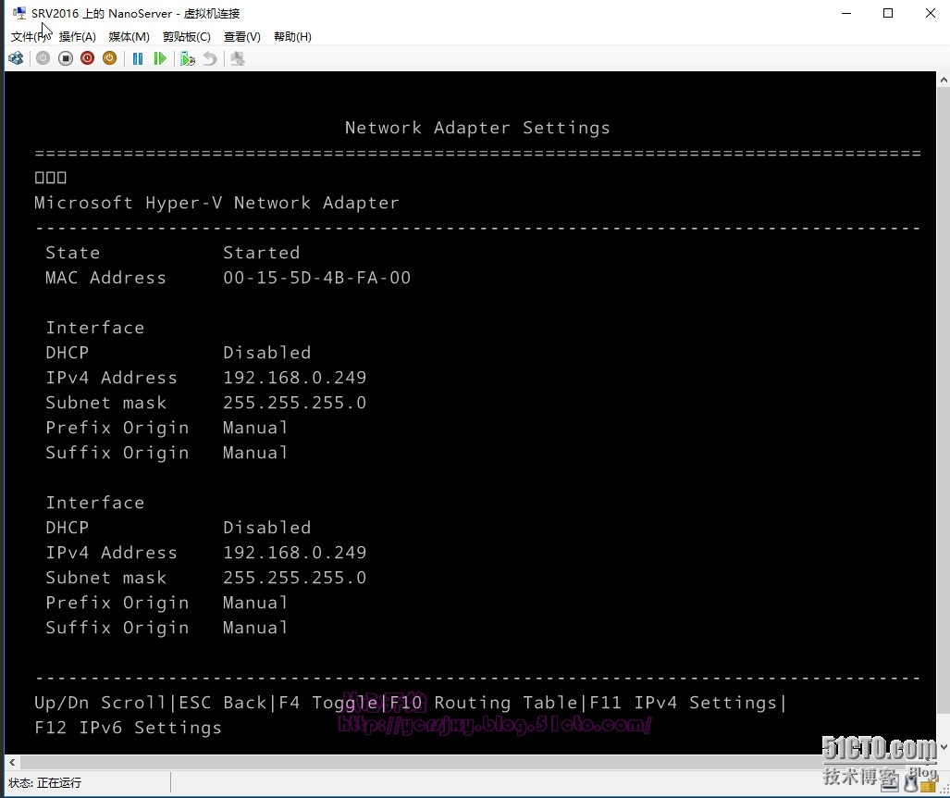
Task: Click the first interface's IPv4 address 192.168.0.249
Action: pyautogui.click(x=294, y=378)
